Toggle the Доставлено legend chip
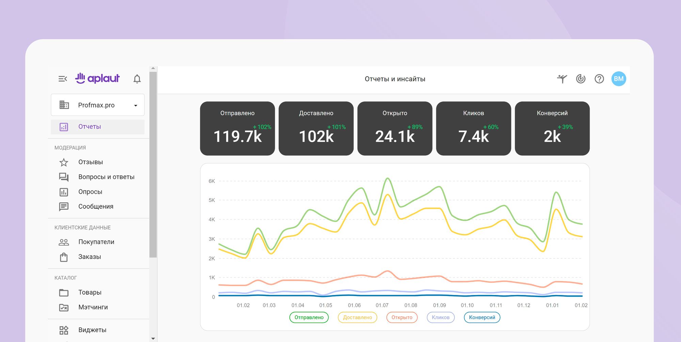 point(357,317)
